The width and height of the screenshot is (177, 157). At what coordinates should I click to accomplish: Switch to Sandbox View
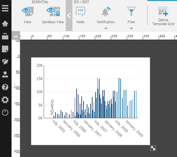tap(53, 15)
